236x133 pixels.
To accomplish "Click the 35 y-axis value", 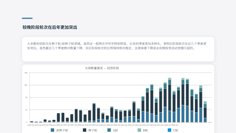I will tap(26, 110).
